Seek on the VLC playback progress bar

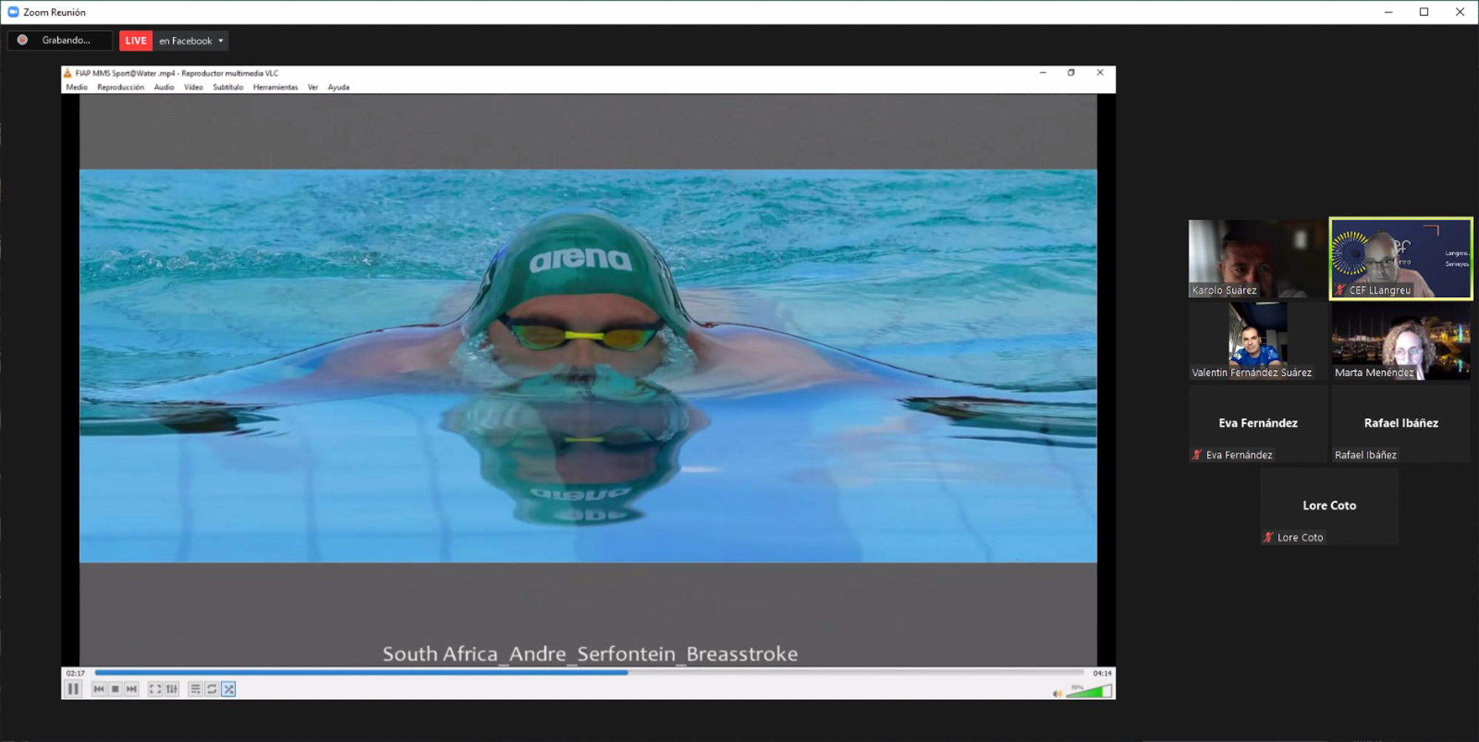[x=589, y=673]
